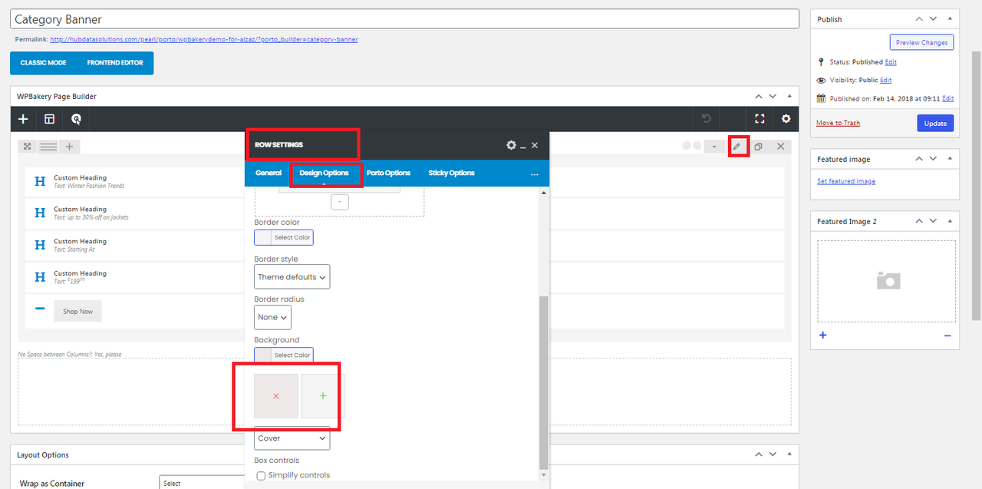Open the Templates layout icon
The width and height of the screenshot is (982, 489).
tap(49, 119)
